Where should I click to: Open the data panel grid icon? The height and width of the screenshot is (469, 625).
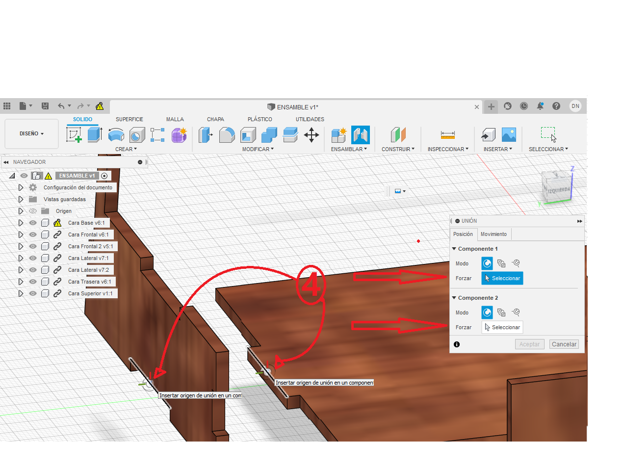tap(7, 106)
